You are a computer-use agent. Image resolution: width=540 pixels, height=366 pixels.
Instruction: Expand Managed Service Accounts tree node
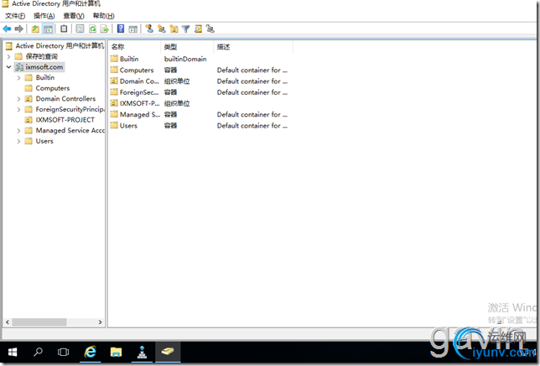[19, 131]
